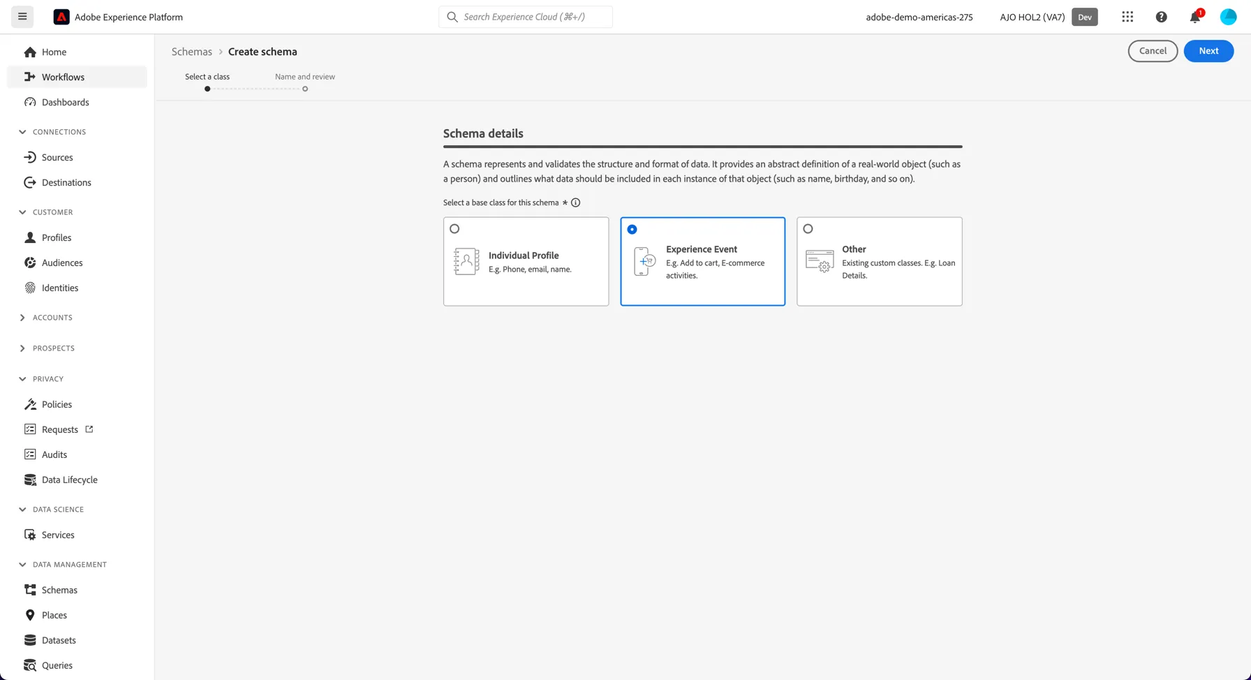
Task: Select the Other class radio button
Action: tap(808, 228)
